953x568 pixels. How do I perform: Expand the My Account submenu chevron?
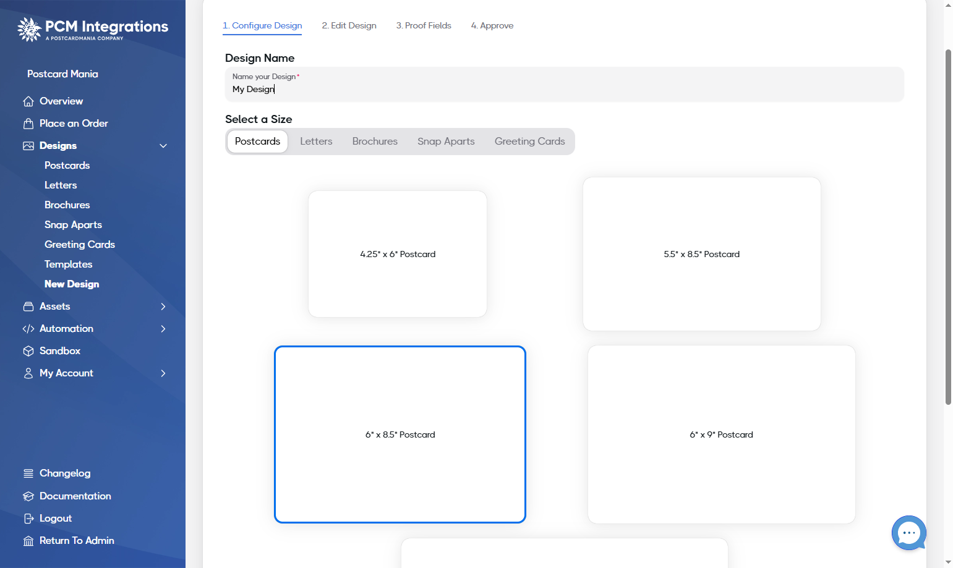tap(163, 373)
